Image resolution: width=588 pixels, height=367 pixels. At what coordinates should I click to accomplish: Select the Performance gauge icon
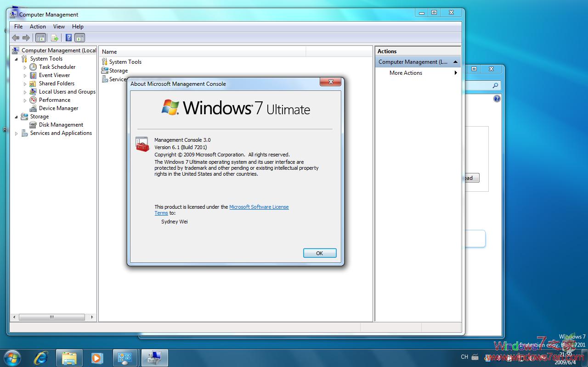pyautogui.click(x=33, y=100)
